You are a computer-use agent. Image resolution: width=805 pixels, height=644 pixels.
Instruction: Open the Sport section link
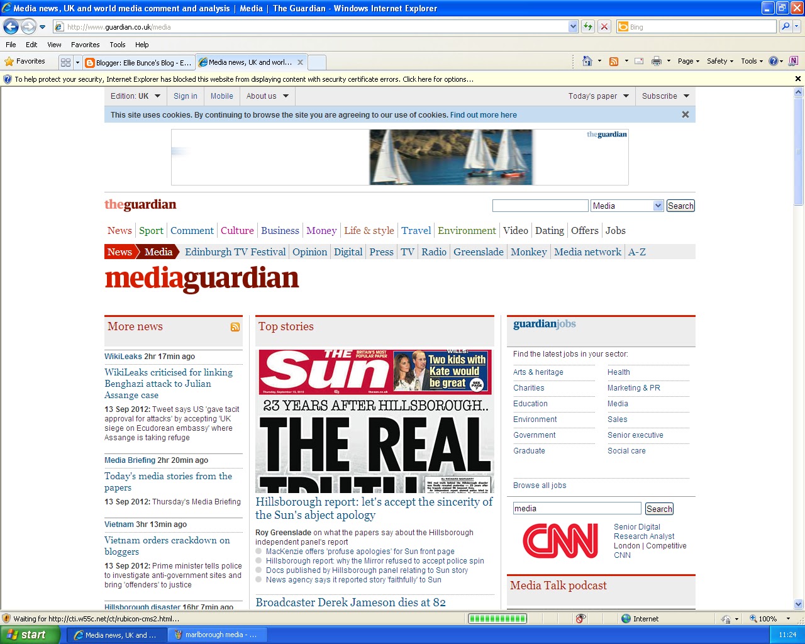click(x=151, y=231)
